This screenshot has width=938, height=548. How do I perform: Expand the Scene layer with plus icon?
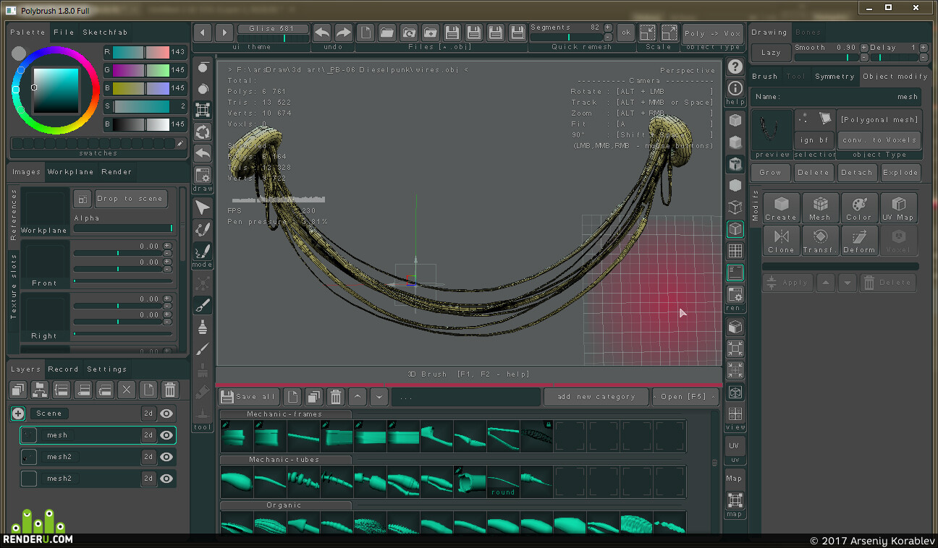coord(18,414)
